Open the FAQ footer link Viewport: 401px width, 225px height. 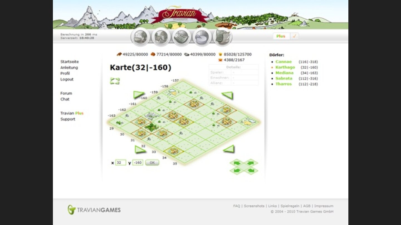(237, 206)
